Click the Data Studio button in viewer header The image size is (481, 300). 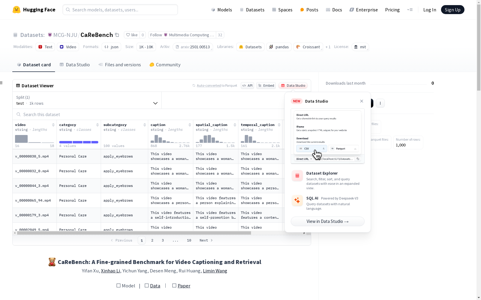click(x=293, y=85)
